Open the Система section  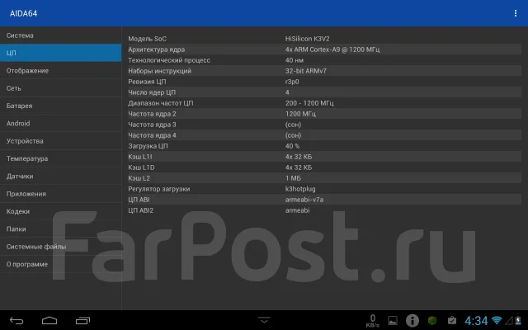pyautogui.click(x=60, y=35)
